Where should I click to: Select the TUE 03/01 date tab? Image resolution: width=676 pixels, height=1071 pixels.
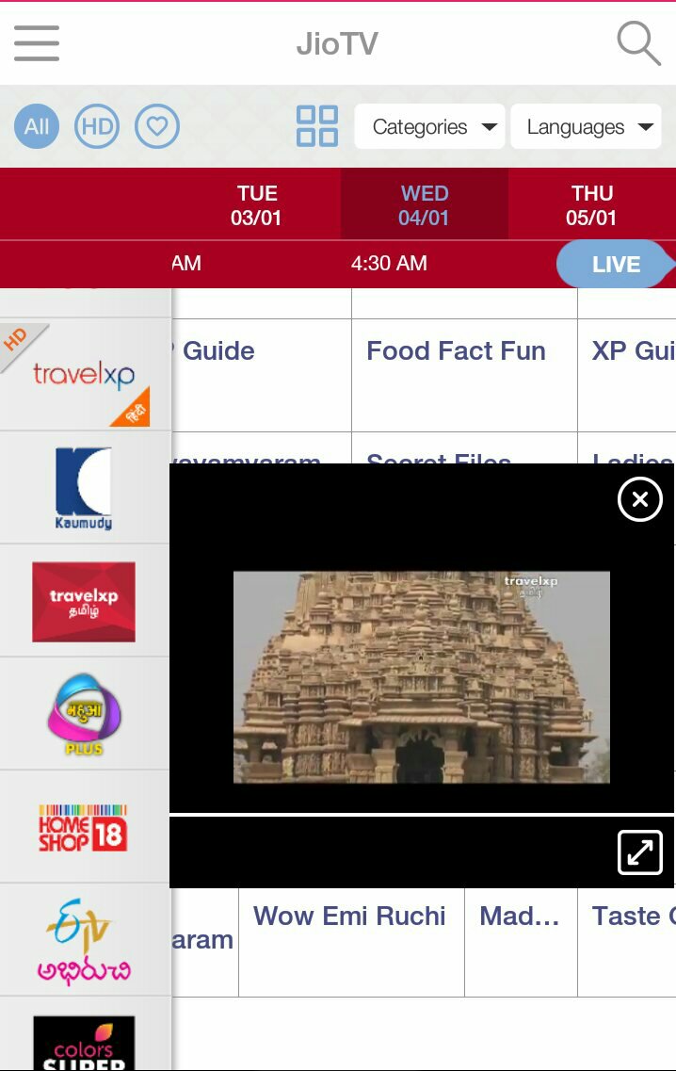click(x=256, y=205)
